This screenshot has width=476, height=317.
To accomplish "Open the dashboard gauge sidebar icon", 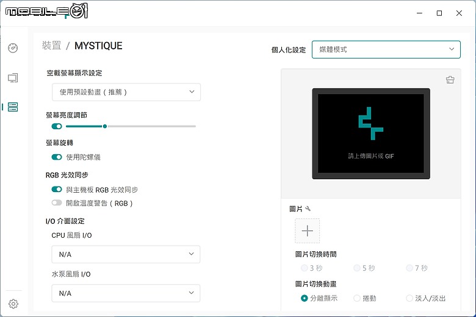I will [13, 48].
